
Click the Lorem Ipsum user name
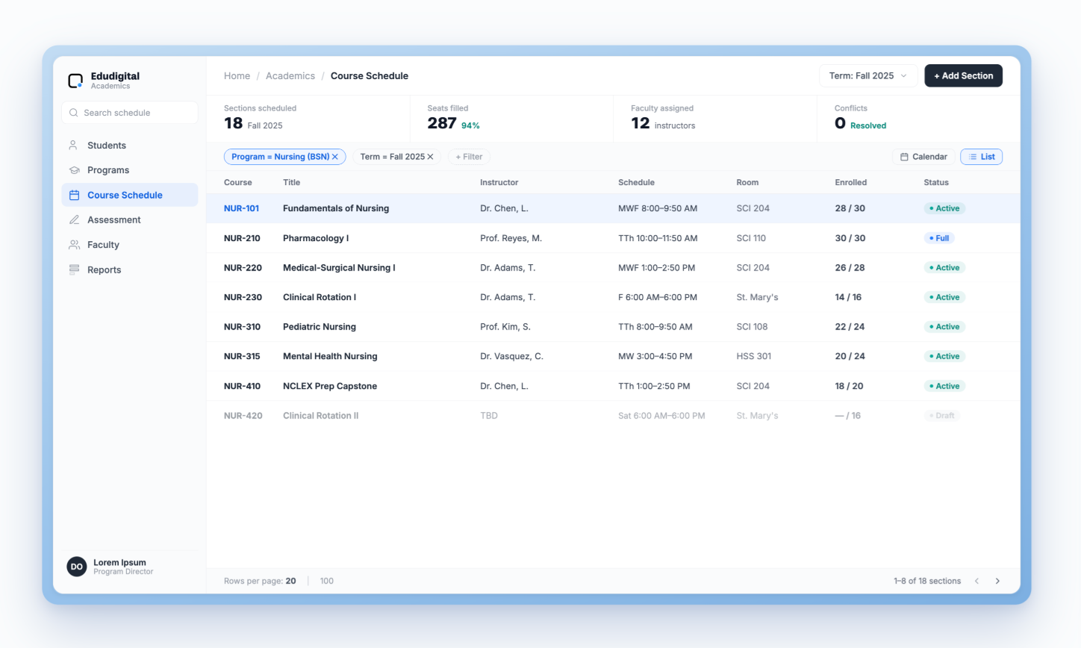click(119, 562)
